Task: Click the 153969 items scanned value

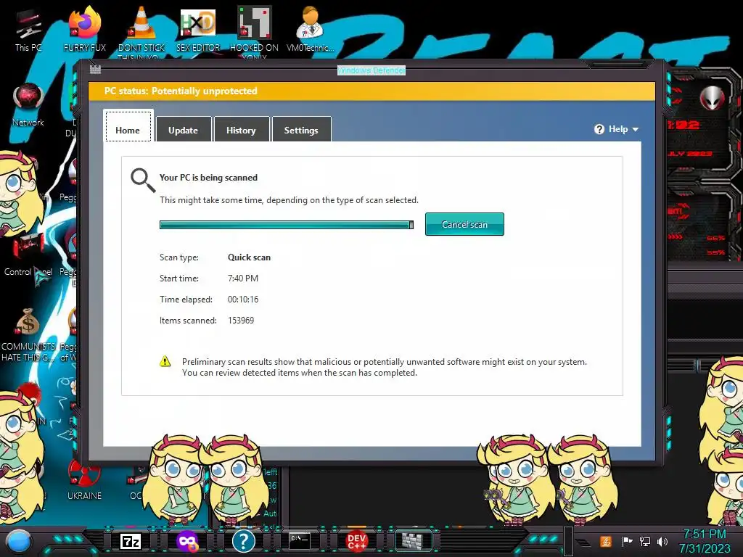Action: click(241, 320)
